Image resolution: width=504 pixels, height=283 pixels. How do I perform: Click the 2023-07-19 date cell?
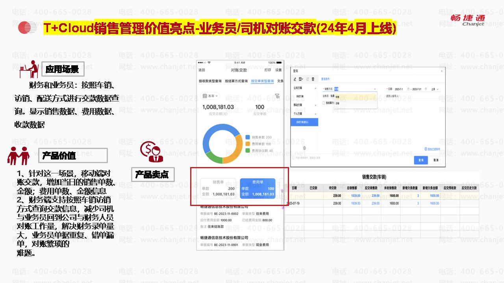tap(295, 203)
